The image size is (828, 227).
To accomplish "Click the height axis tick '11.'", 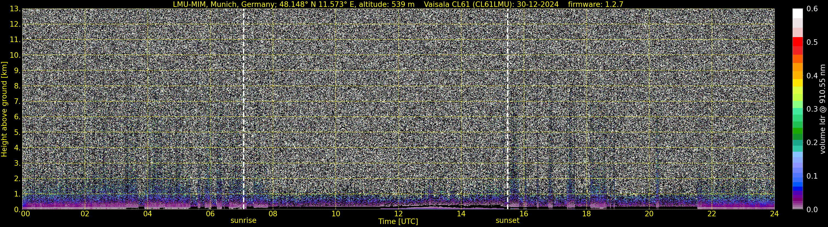I will pyautogui.click(x=15, y=40).
